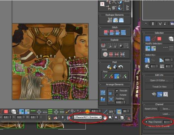Click the red polygon mode icon in editor toolbar
Viewport: 174px width, 135px height.
pyautogui.click(x=6, y=111)
